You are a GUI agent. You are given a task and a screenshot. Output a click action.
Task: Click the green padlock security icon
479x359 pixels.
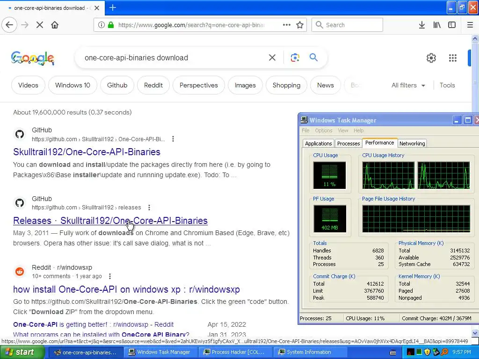pos(111,25)
